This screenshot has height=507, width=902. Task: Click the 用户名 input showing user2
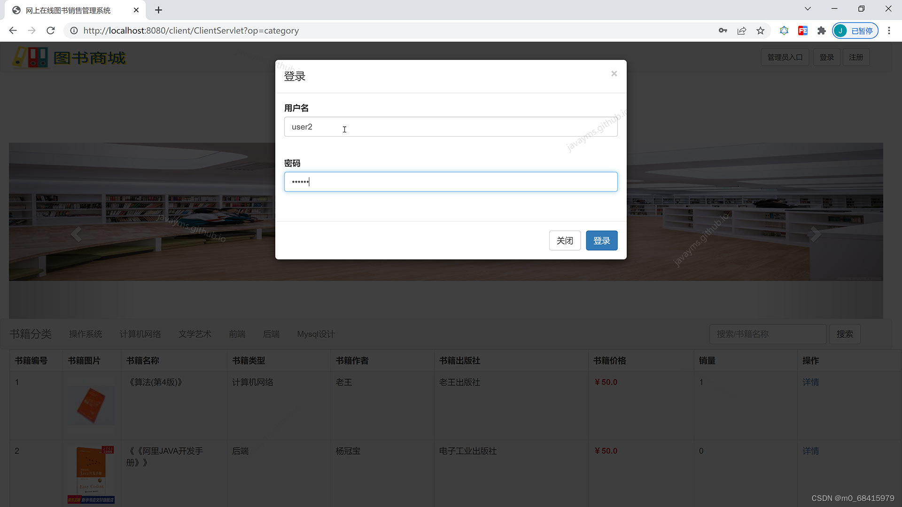coord(451,127)
